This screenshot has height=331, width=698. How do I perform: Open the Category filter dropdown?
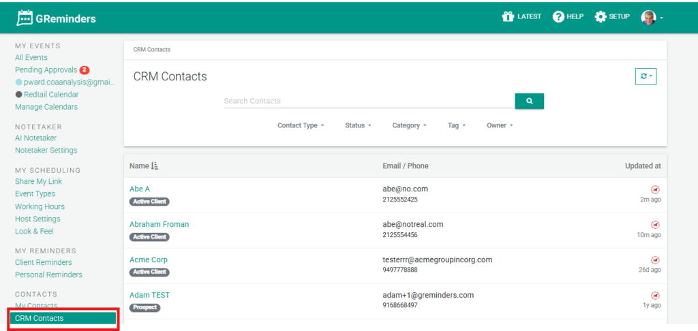409,125
